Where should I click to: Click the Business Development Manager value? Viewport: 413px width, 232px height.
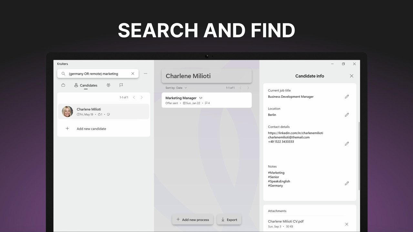pyautogui.click(x=291, y=97)
